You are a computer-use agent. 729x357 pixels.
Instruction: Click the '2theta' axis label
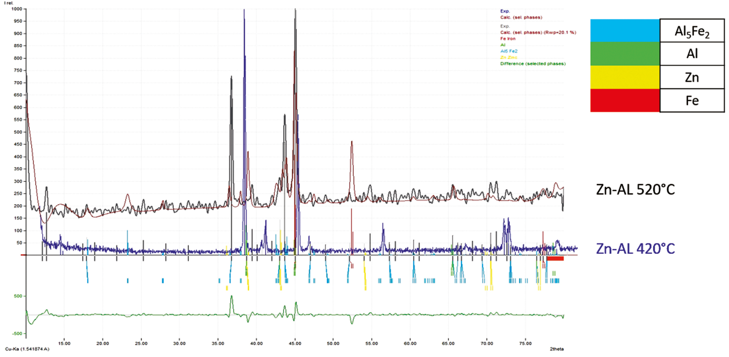[x=556, y=349]
